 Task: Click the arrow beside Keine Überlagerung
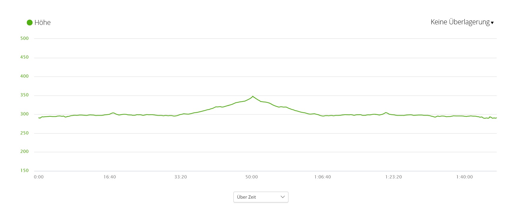coord(492,23)
